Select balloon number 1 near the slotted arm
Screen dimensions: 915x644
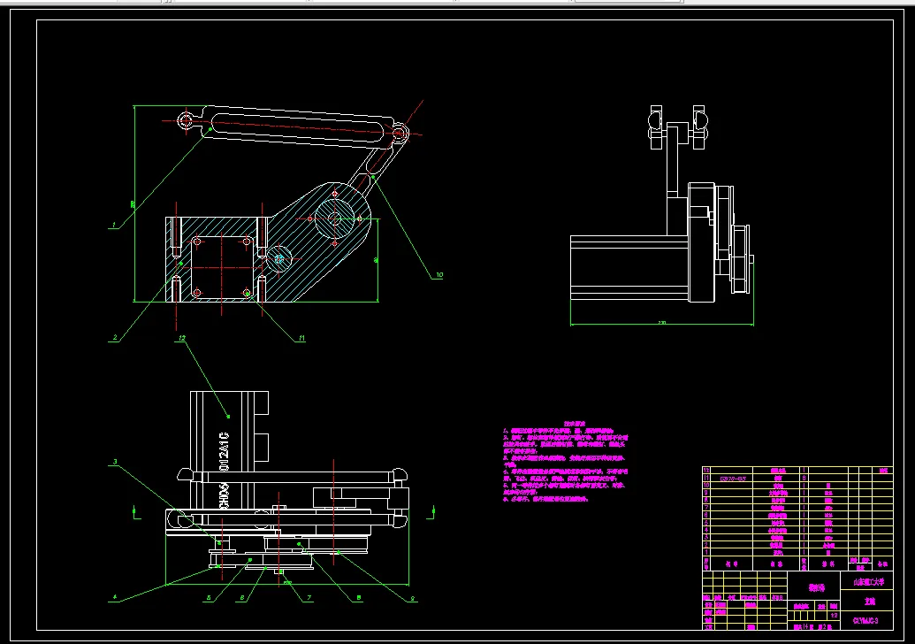114,225
